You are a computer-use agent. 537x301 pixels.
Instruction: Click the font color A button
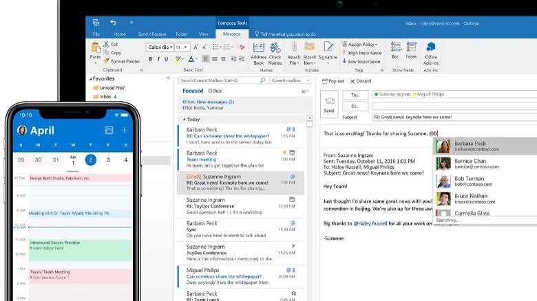tap(191, 59)
